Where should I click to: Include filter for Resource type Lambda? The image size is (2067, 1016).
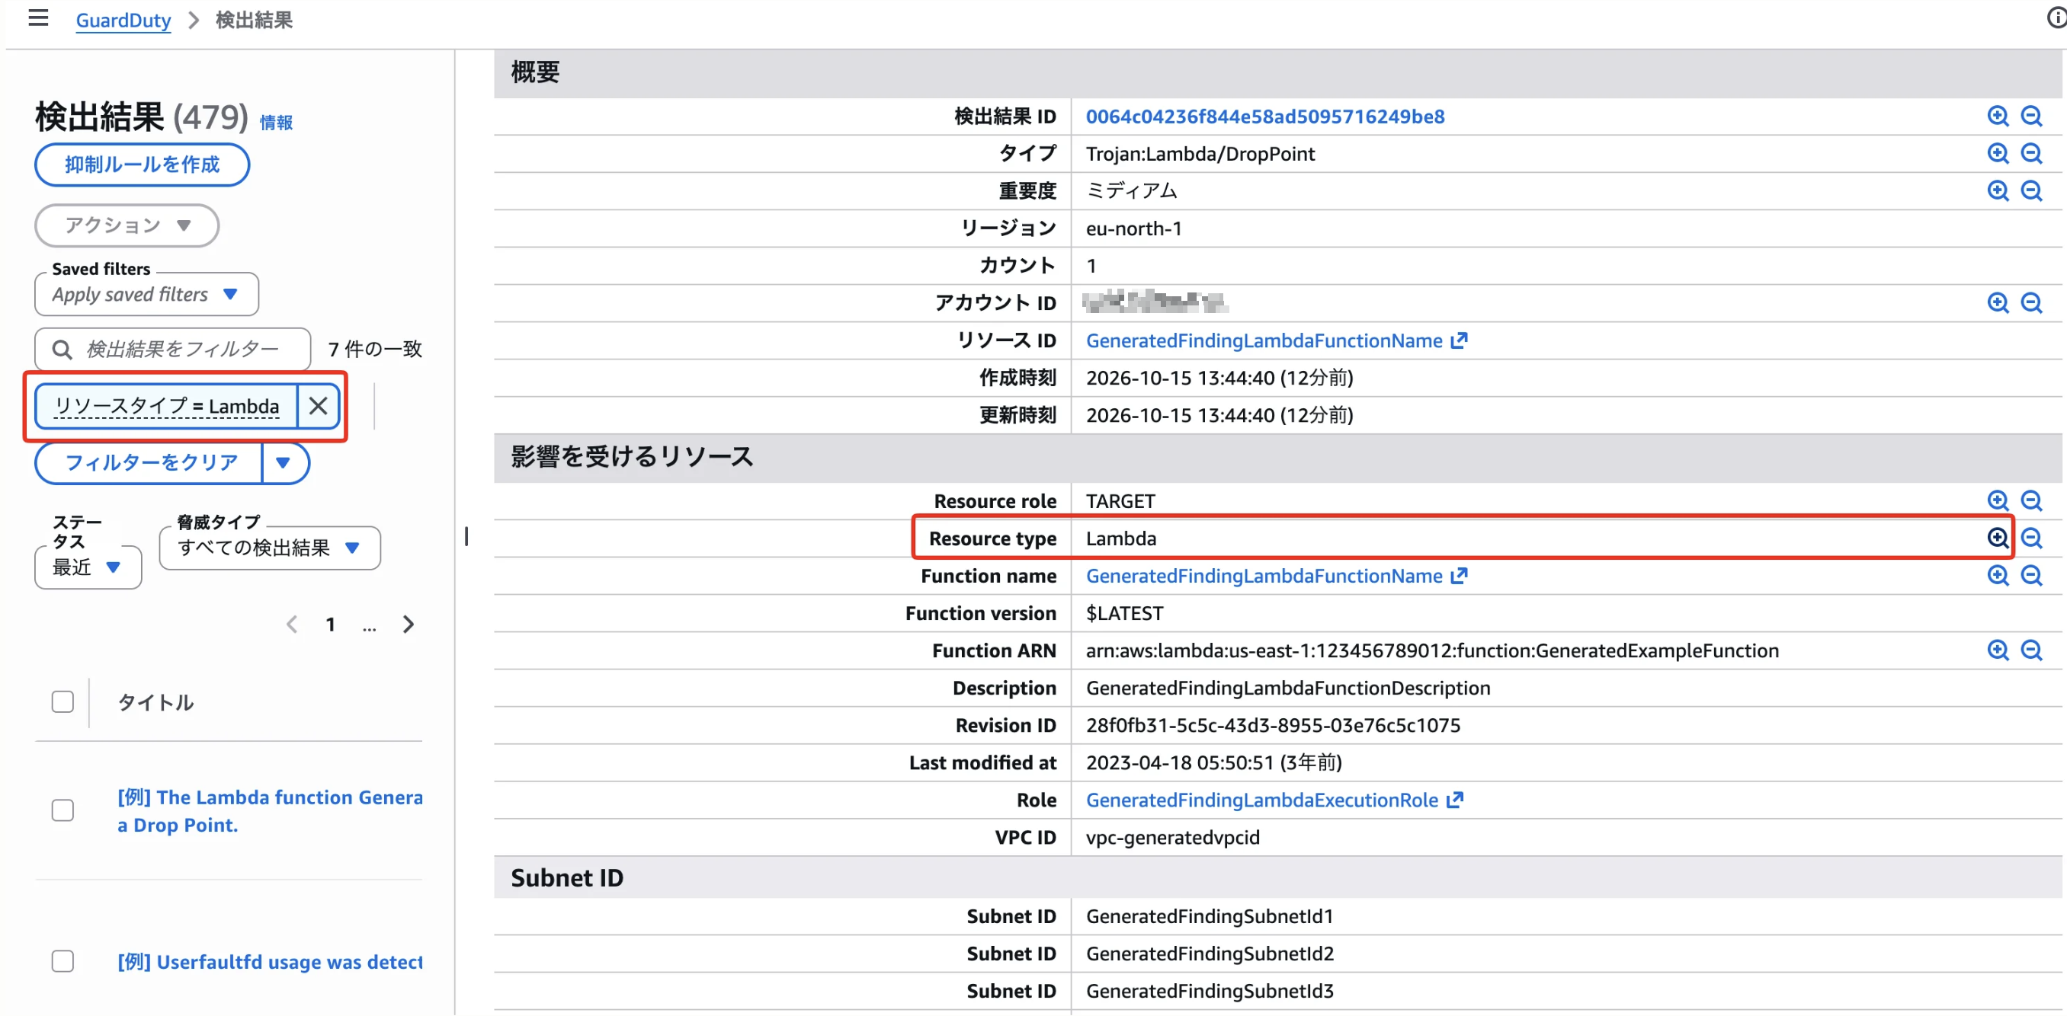click(1997, 538)
